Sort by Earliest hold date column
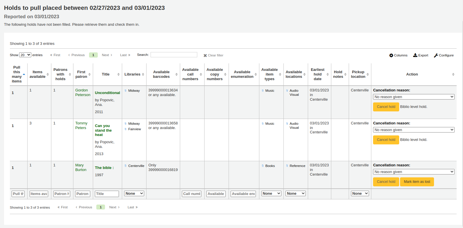The width and height of the screenshot is (463, 228). 328,74
